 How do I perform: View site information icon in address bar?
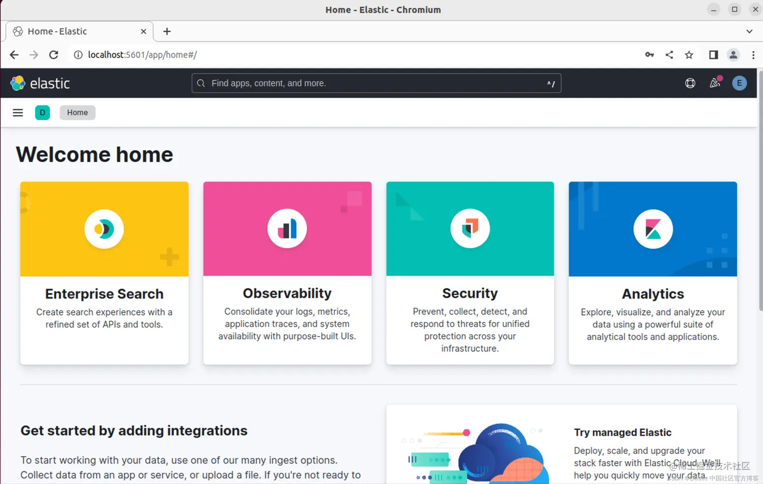[78, 55]
